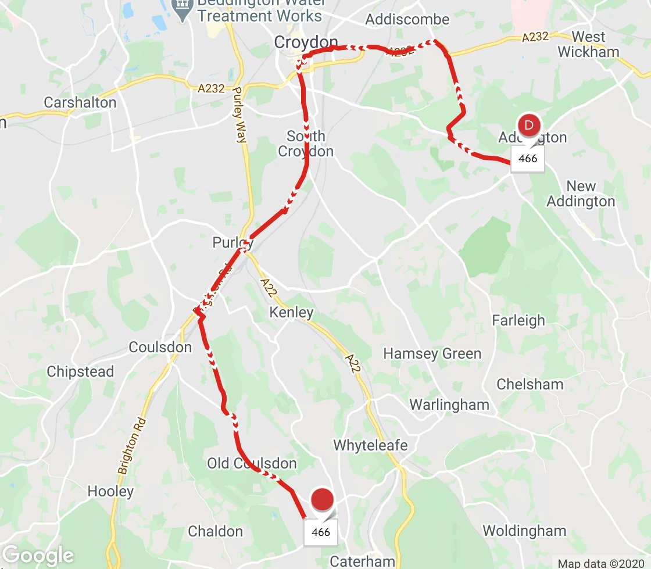Screen dimensions: 651x569
Task: Select the Addiscombe place label
Action: (x=407, y=19)
